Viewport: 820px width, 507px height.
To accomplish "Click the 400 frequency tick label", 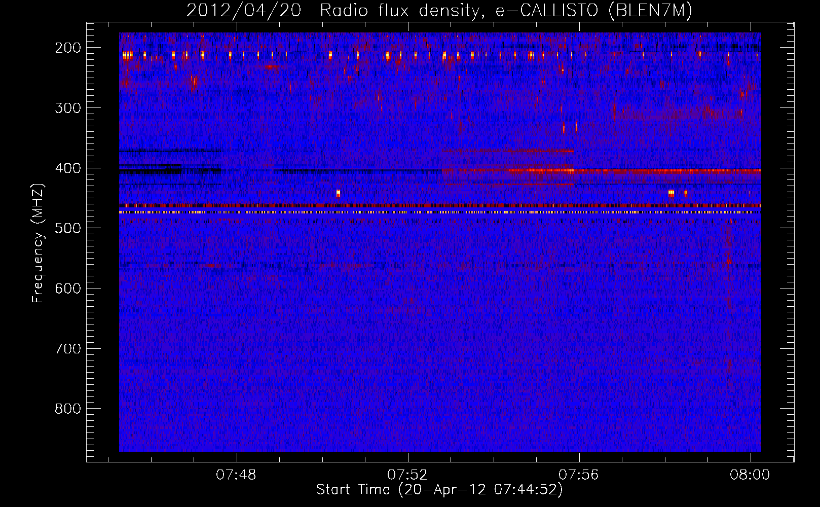I will coord(67,168).
